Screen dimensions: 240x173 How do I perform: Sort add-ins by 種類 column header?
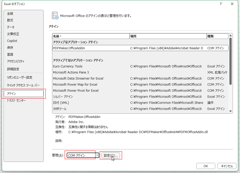tap(217, 36)
